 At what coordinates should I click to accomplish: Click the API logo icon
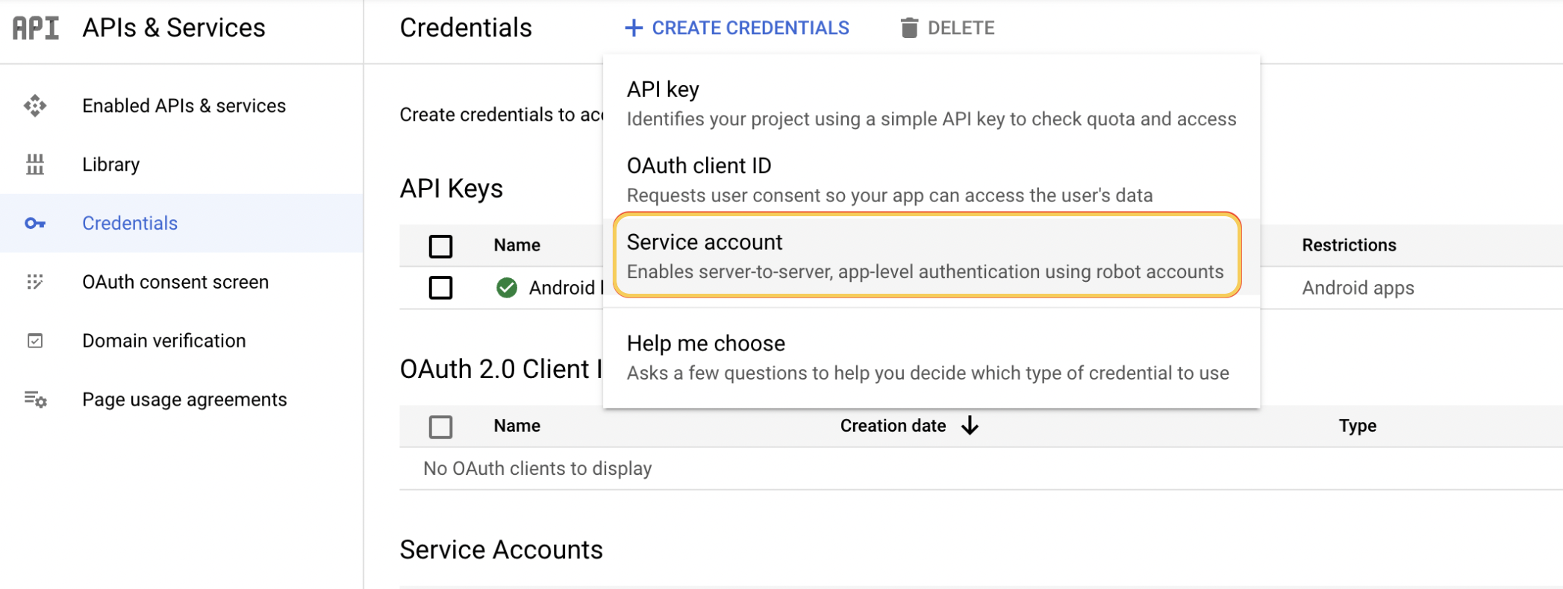36,28
